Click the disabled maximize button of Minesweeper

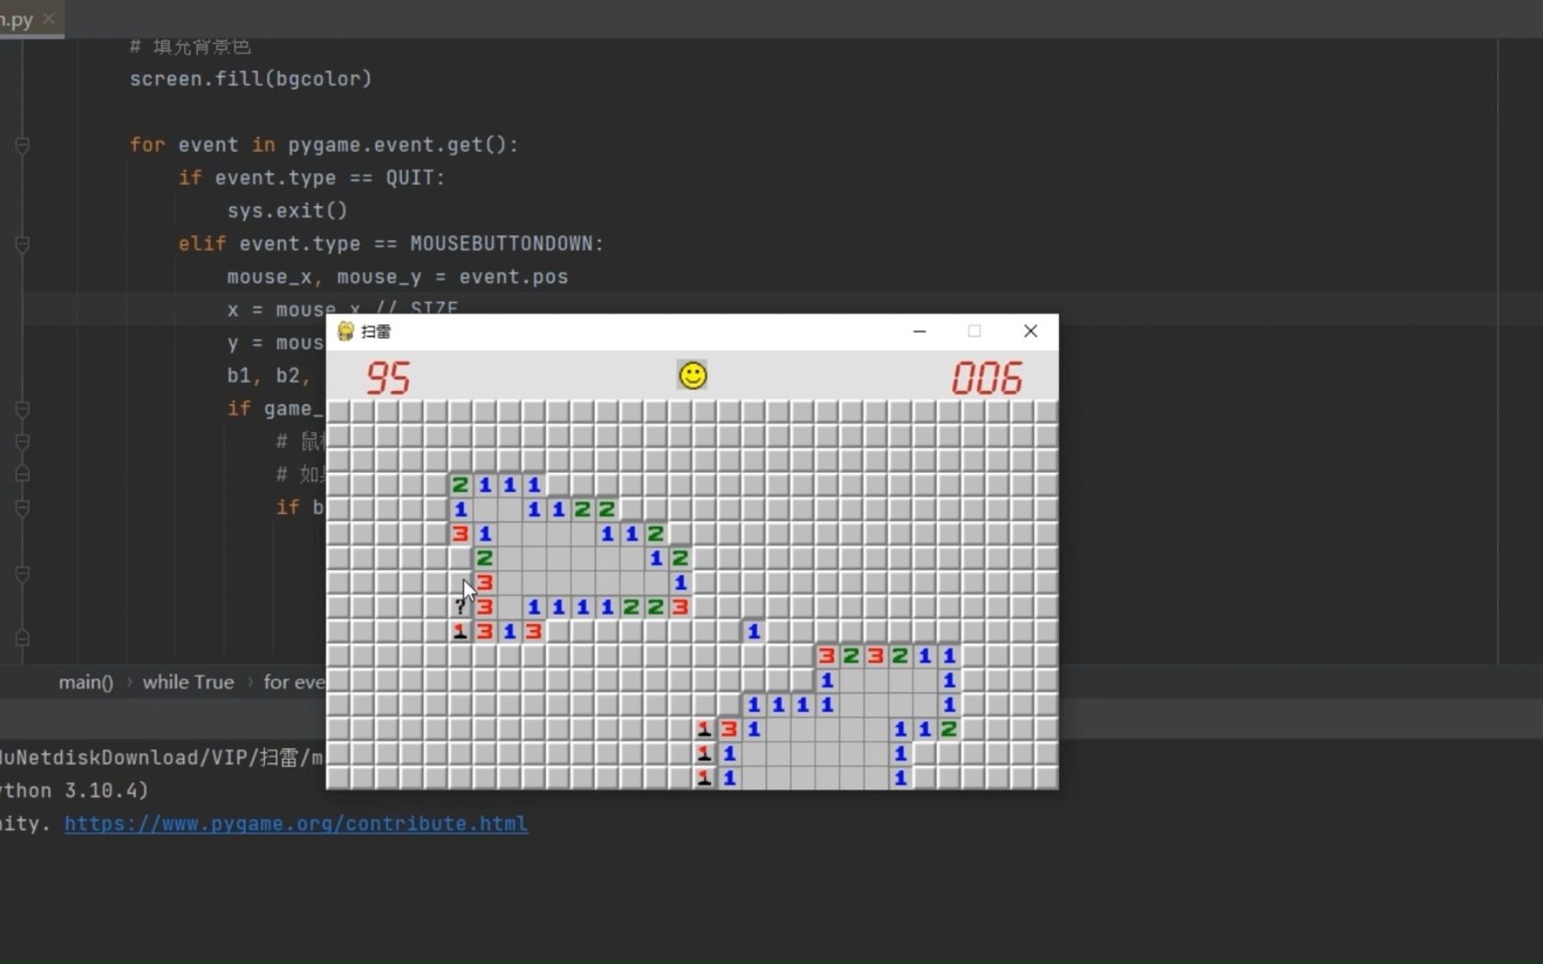click(x=974, y=331)
